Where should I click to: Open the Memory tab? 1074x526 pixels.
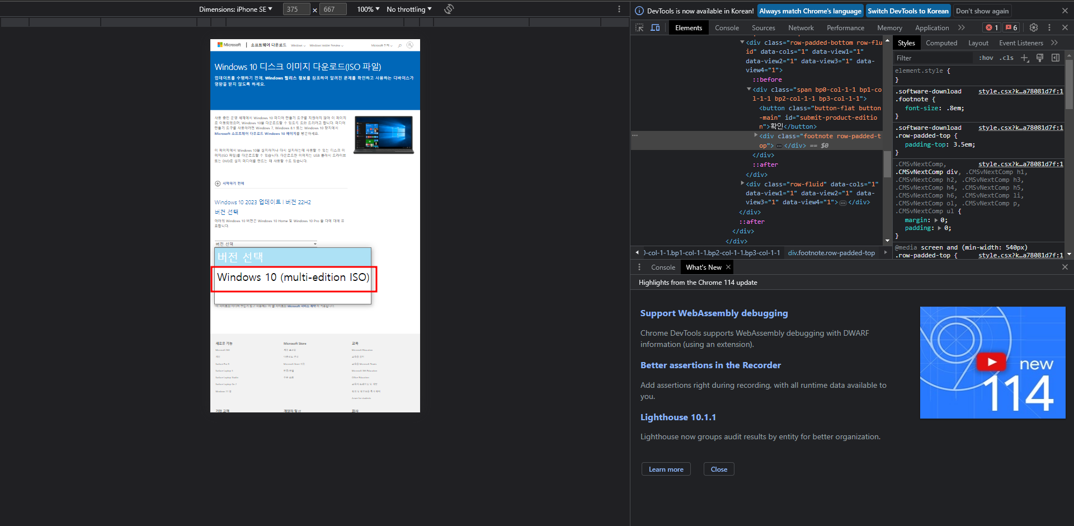889,27
